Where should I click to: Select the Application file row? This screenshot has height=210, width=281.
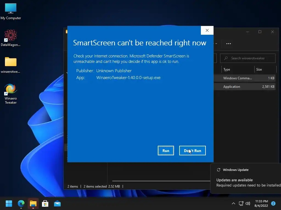click(x=245, y=87)
